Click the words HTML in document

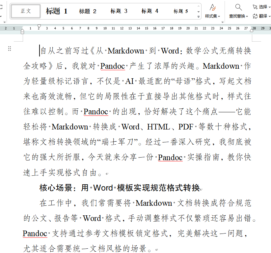[x=158, y=127]
